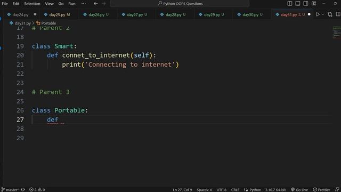
Task: Split the editor with the split icon
Action: [x=338, y=14]
